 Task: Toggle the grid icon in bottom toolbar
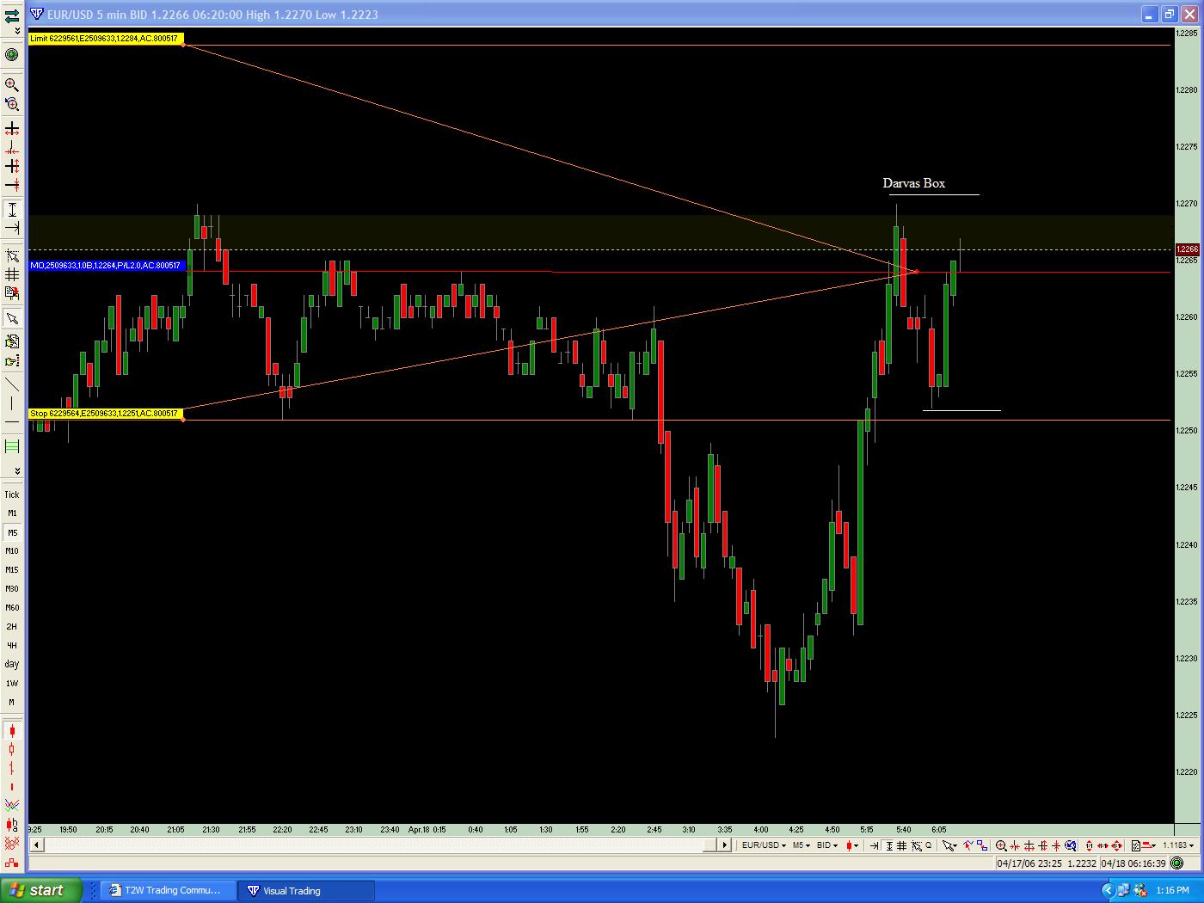pyautogui.click(x=902, y=845)
